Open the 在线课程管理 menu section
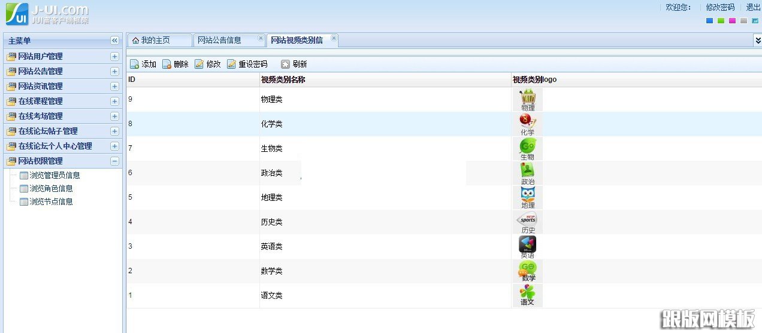The width and height of the screenshot is (762, 333). [63, 101]
